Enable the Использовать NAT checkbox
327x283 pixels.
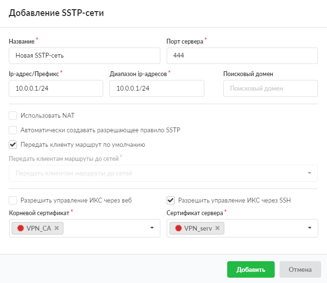[13, 115]
